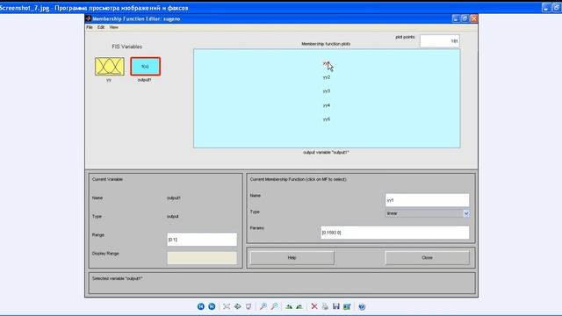The image size is (562, 316).
Task: Open the membership function Type dropdown
Action: pos(428,213)
